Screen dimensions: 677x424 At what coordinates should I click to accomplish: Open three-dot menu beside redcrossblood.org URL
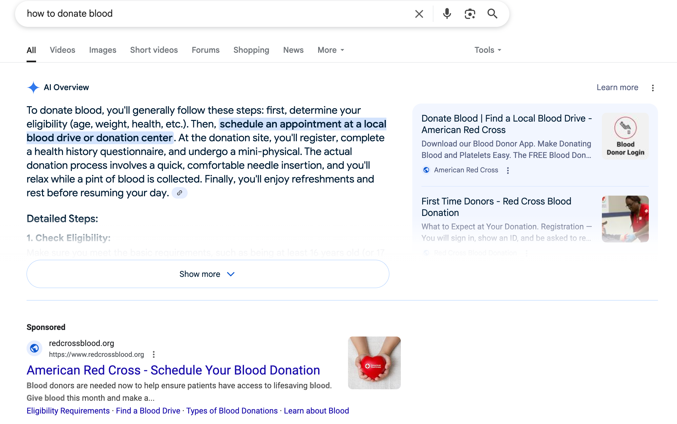point(154,354)
